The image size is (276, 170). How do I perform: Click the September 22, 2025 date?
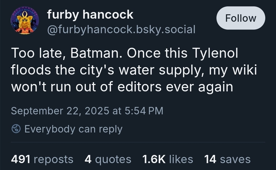[x=60, y=111]
